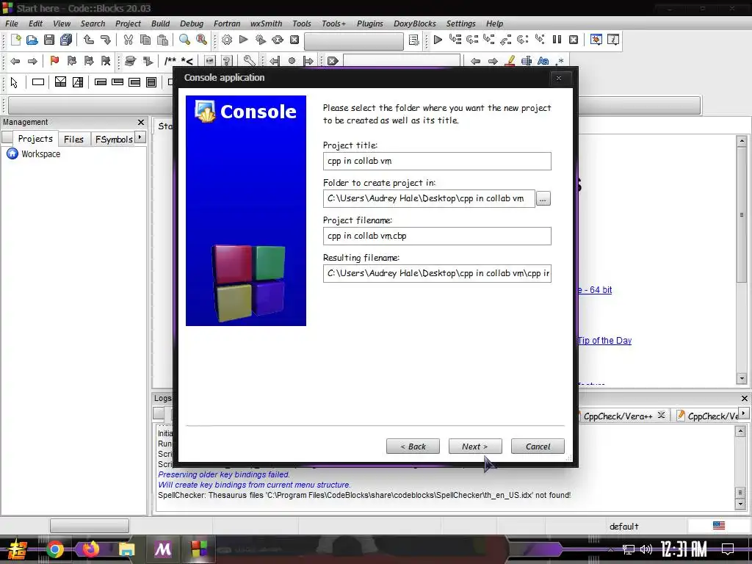Click the Clear bookmarks flag icon
This screenshot has height=564, width=752.
[106, 61]
